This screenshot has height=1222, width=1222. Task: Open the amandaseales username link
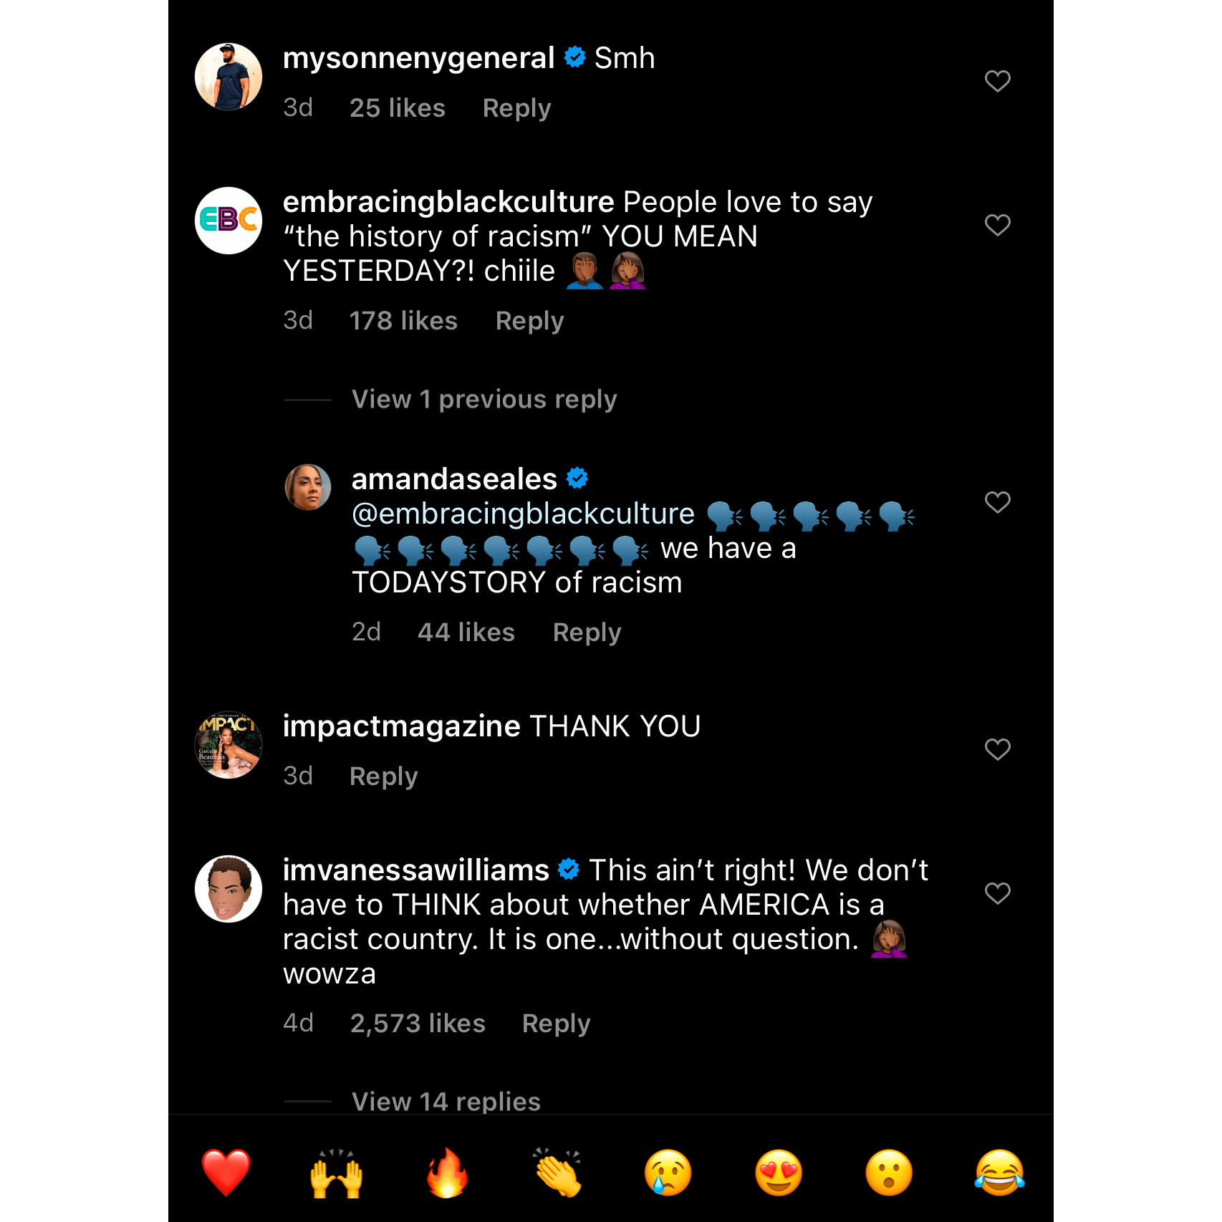pyautogui.click(x=454, y=478)
